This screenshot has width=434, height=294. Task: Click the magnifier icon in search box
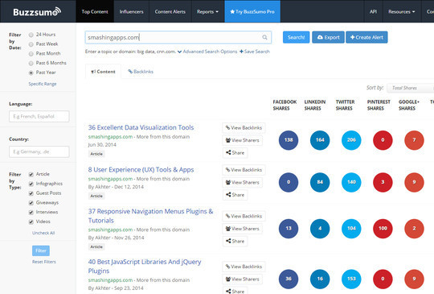[265, 37]
